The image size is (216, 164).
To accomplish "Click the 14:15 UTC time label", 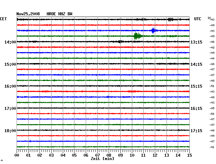I will [196, 64].
